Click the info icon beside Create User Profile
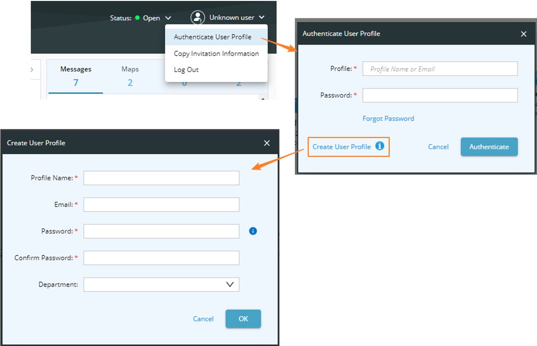This screenshot has height=346, width=537. point(379,146)
